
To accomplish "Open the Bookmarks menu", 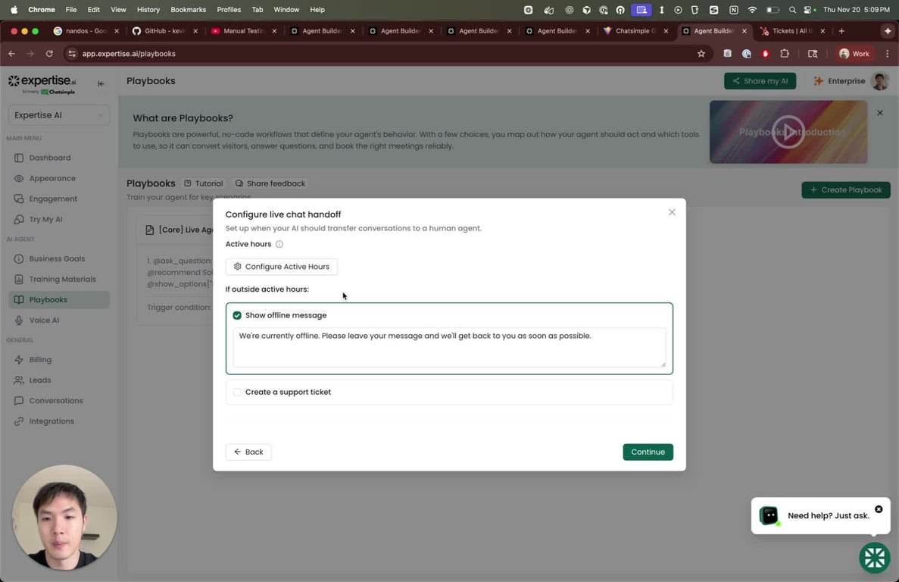I will tap(188, 10).
